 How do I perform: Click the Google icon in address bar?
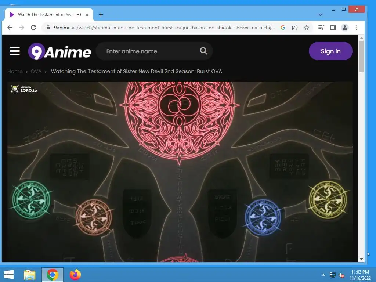coord(283,28)
